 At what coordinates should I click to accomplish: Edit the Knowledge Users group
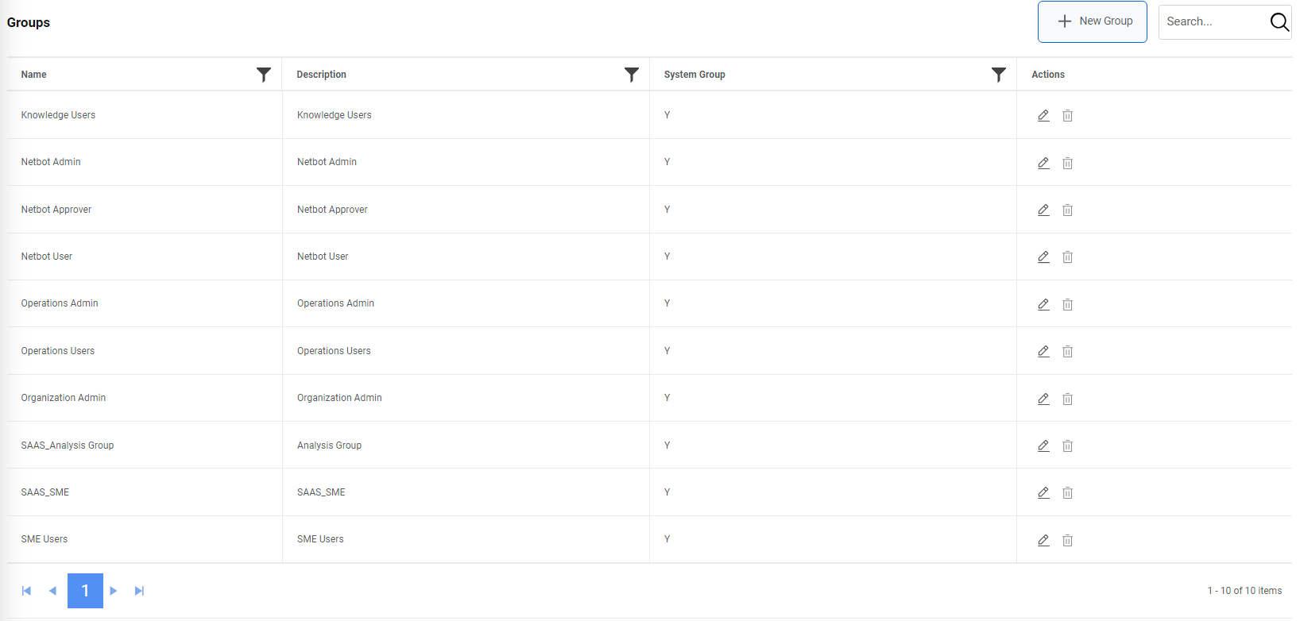point(1043,115)
